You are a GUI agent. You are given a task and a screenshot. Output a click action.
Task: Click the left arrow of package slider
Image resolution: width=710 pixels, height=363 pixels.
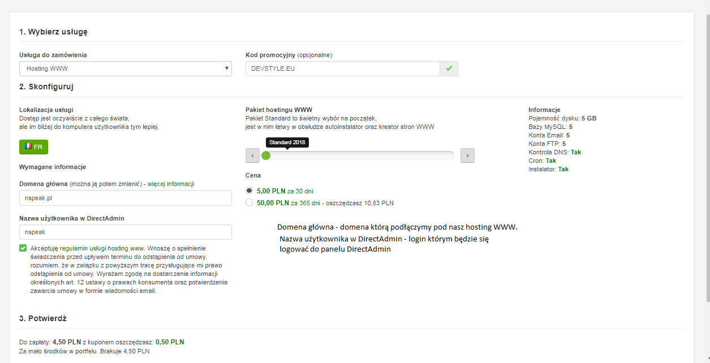[x=252, y=155]
